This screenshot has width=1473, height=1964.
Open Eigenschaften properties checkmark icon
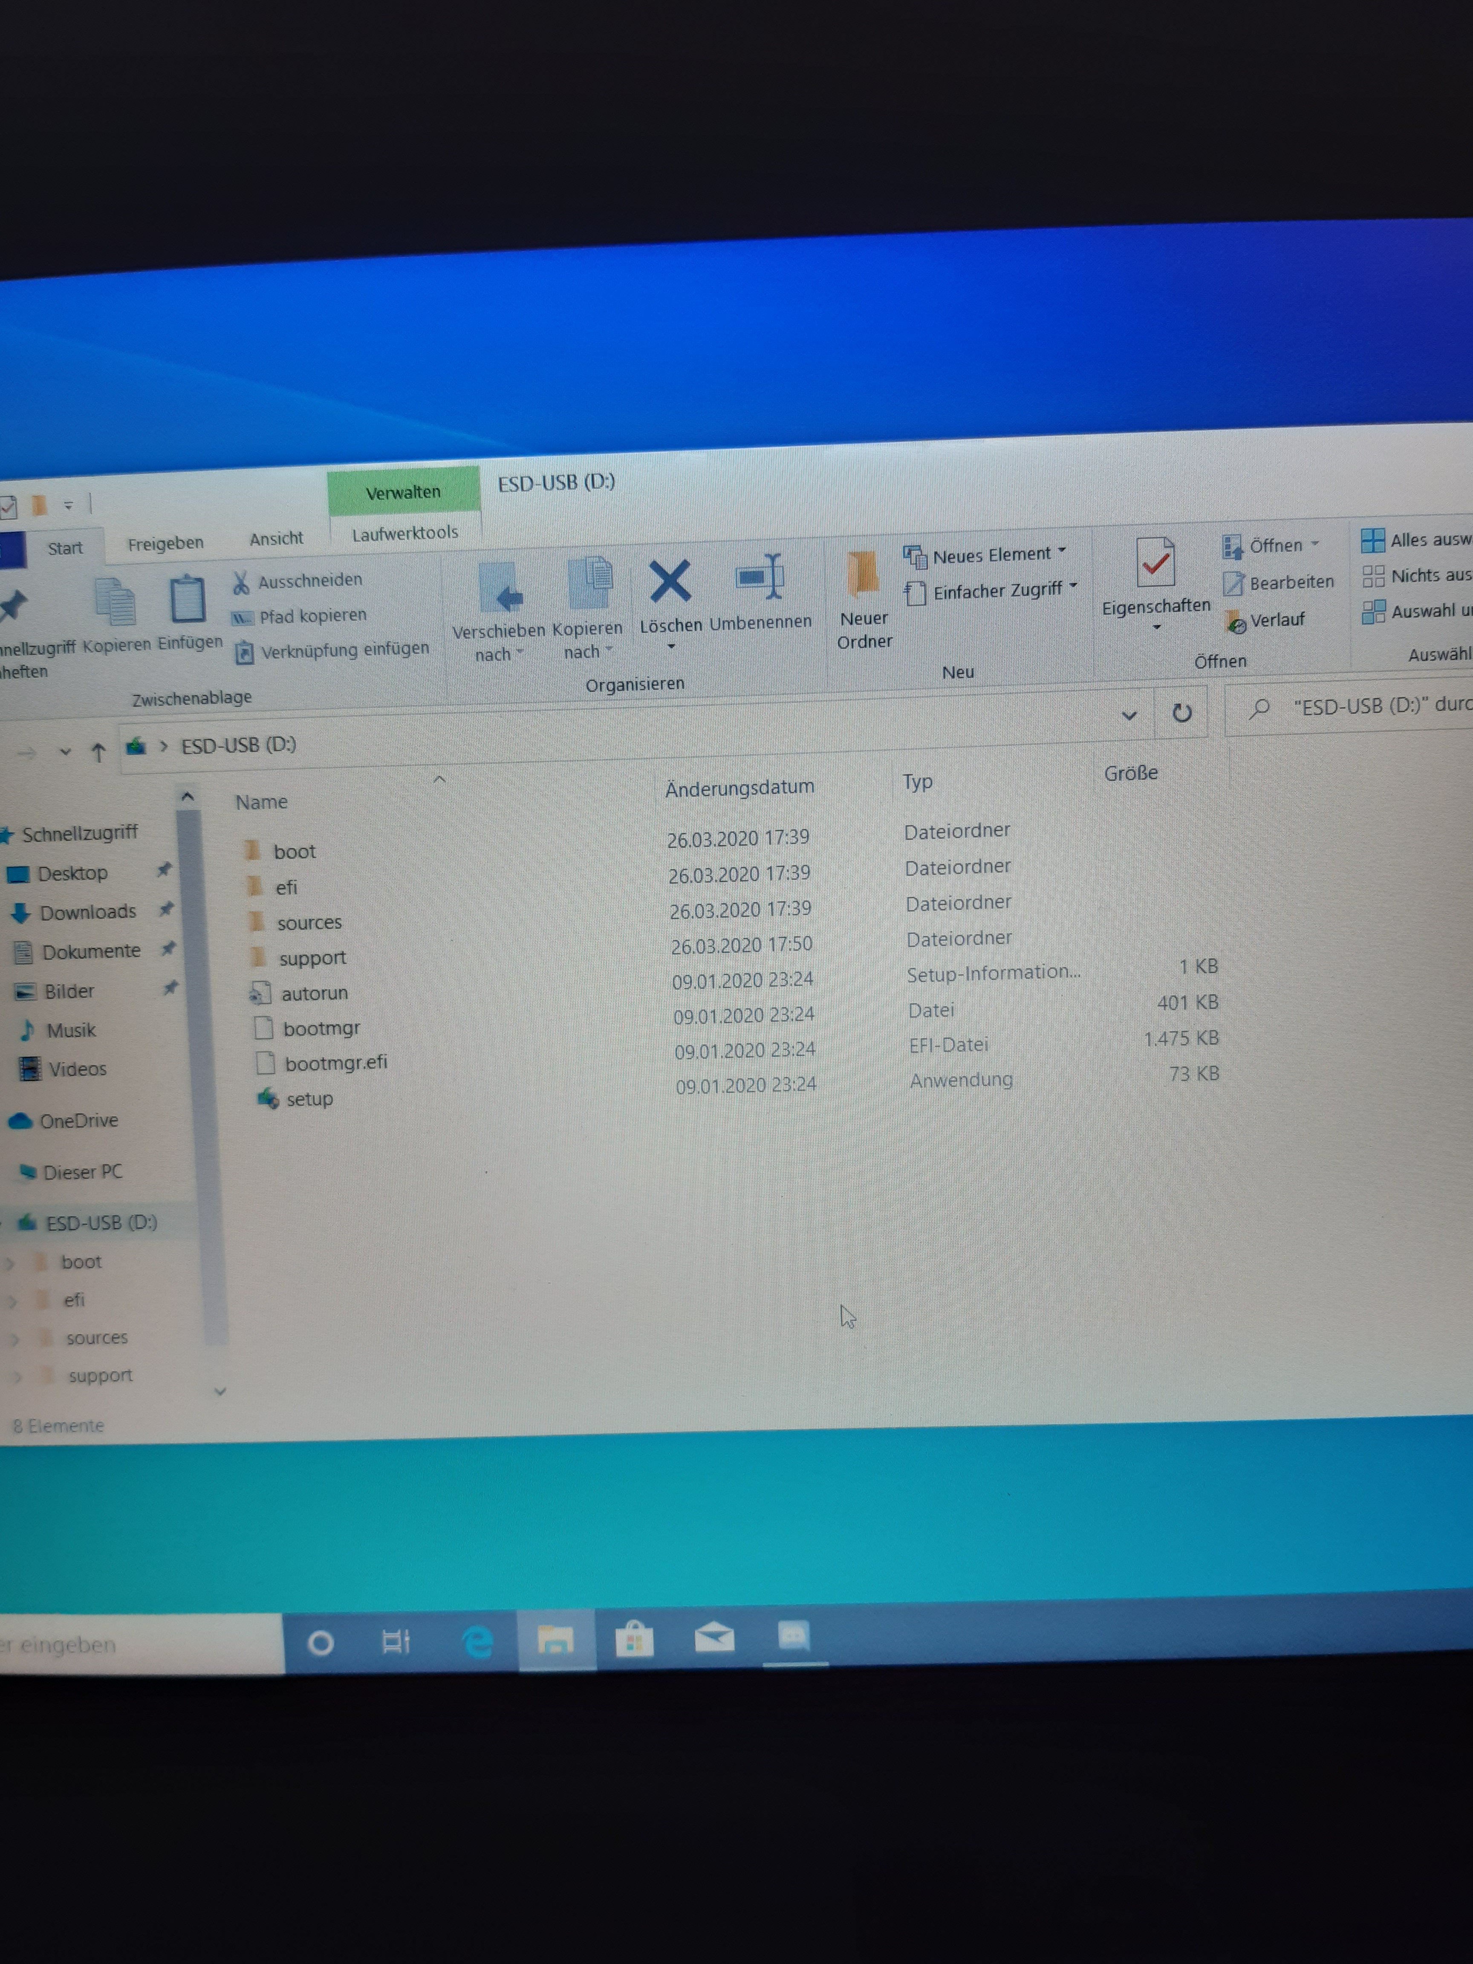[1155, 563]
